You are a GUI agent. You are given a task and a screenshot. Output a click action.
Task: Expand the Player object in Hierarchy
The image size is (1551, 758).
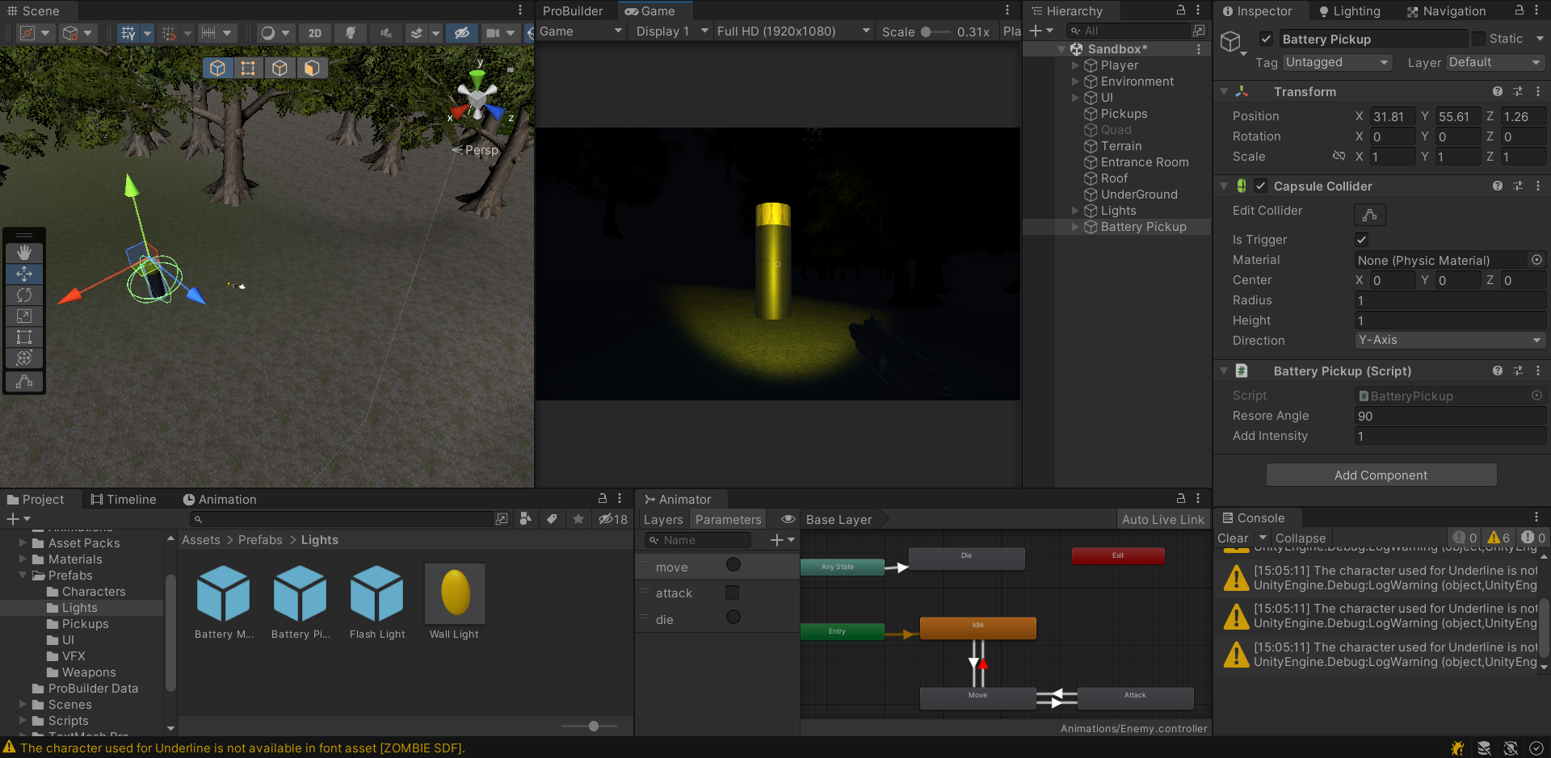click(1075, 65)
